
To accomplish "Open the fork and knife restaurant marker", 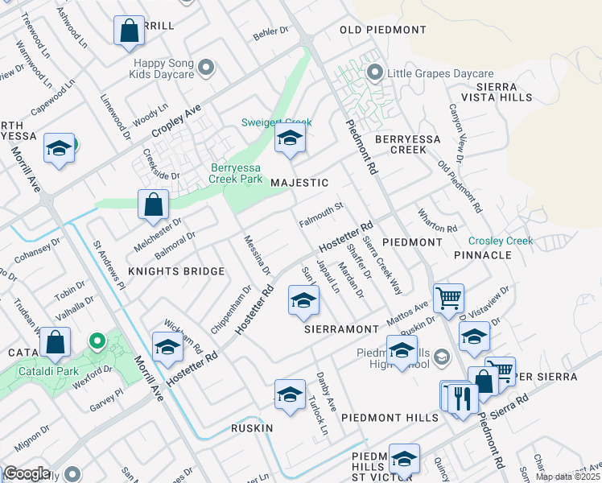I will click(463, 400).
